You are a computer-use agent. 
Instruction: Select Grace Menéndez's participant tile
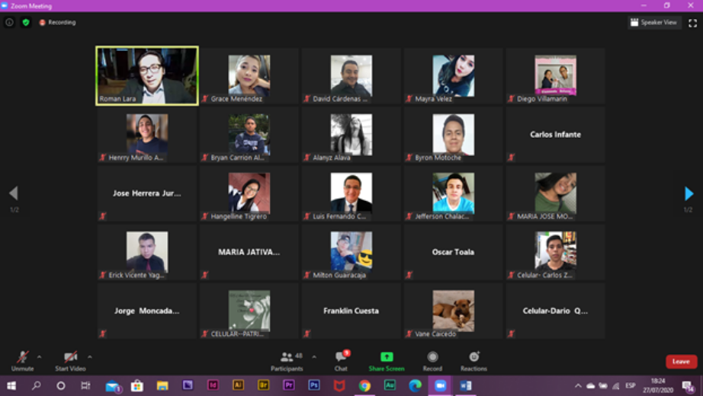249,75
